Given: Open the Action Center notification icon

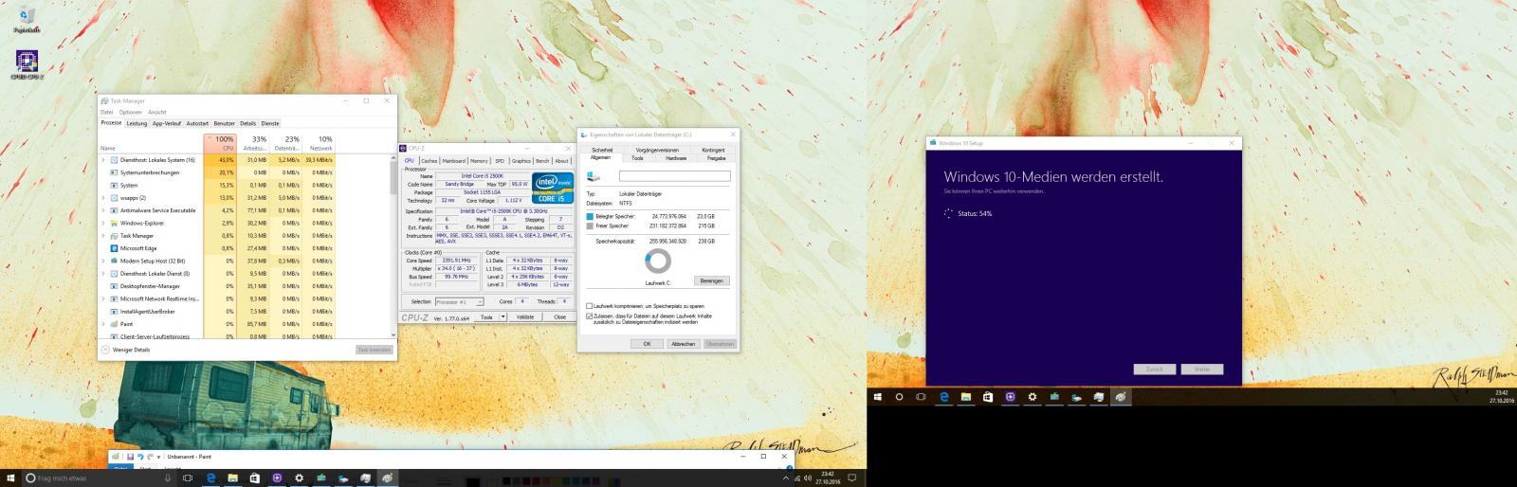Looking at the screenshot, I should pyautogui.click(x=852, y=478).
